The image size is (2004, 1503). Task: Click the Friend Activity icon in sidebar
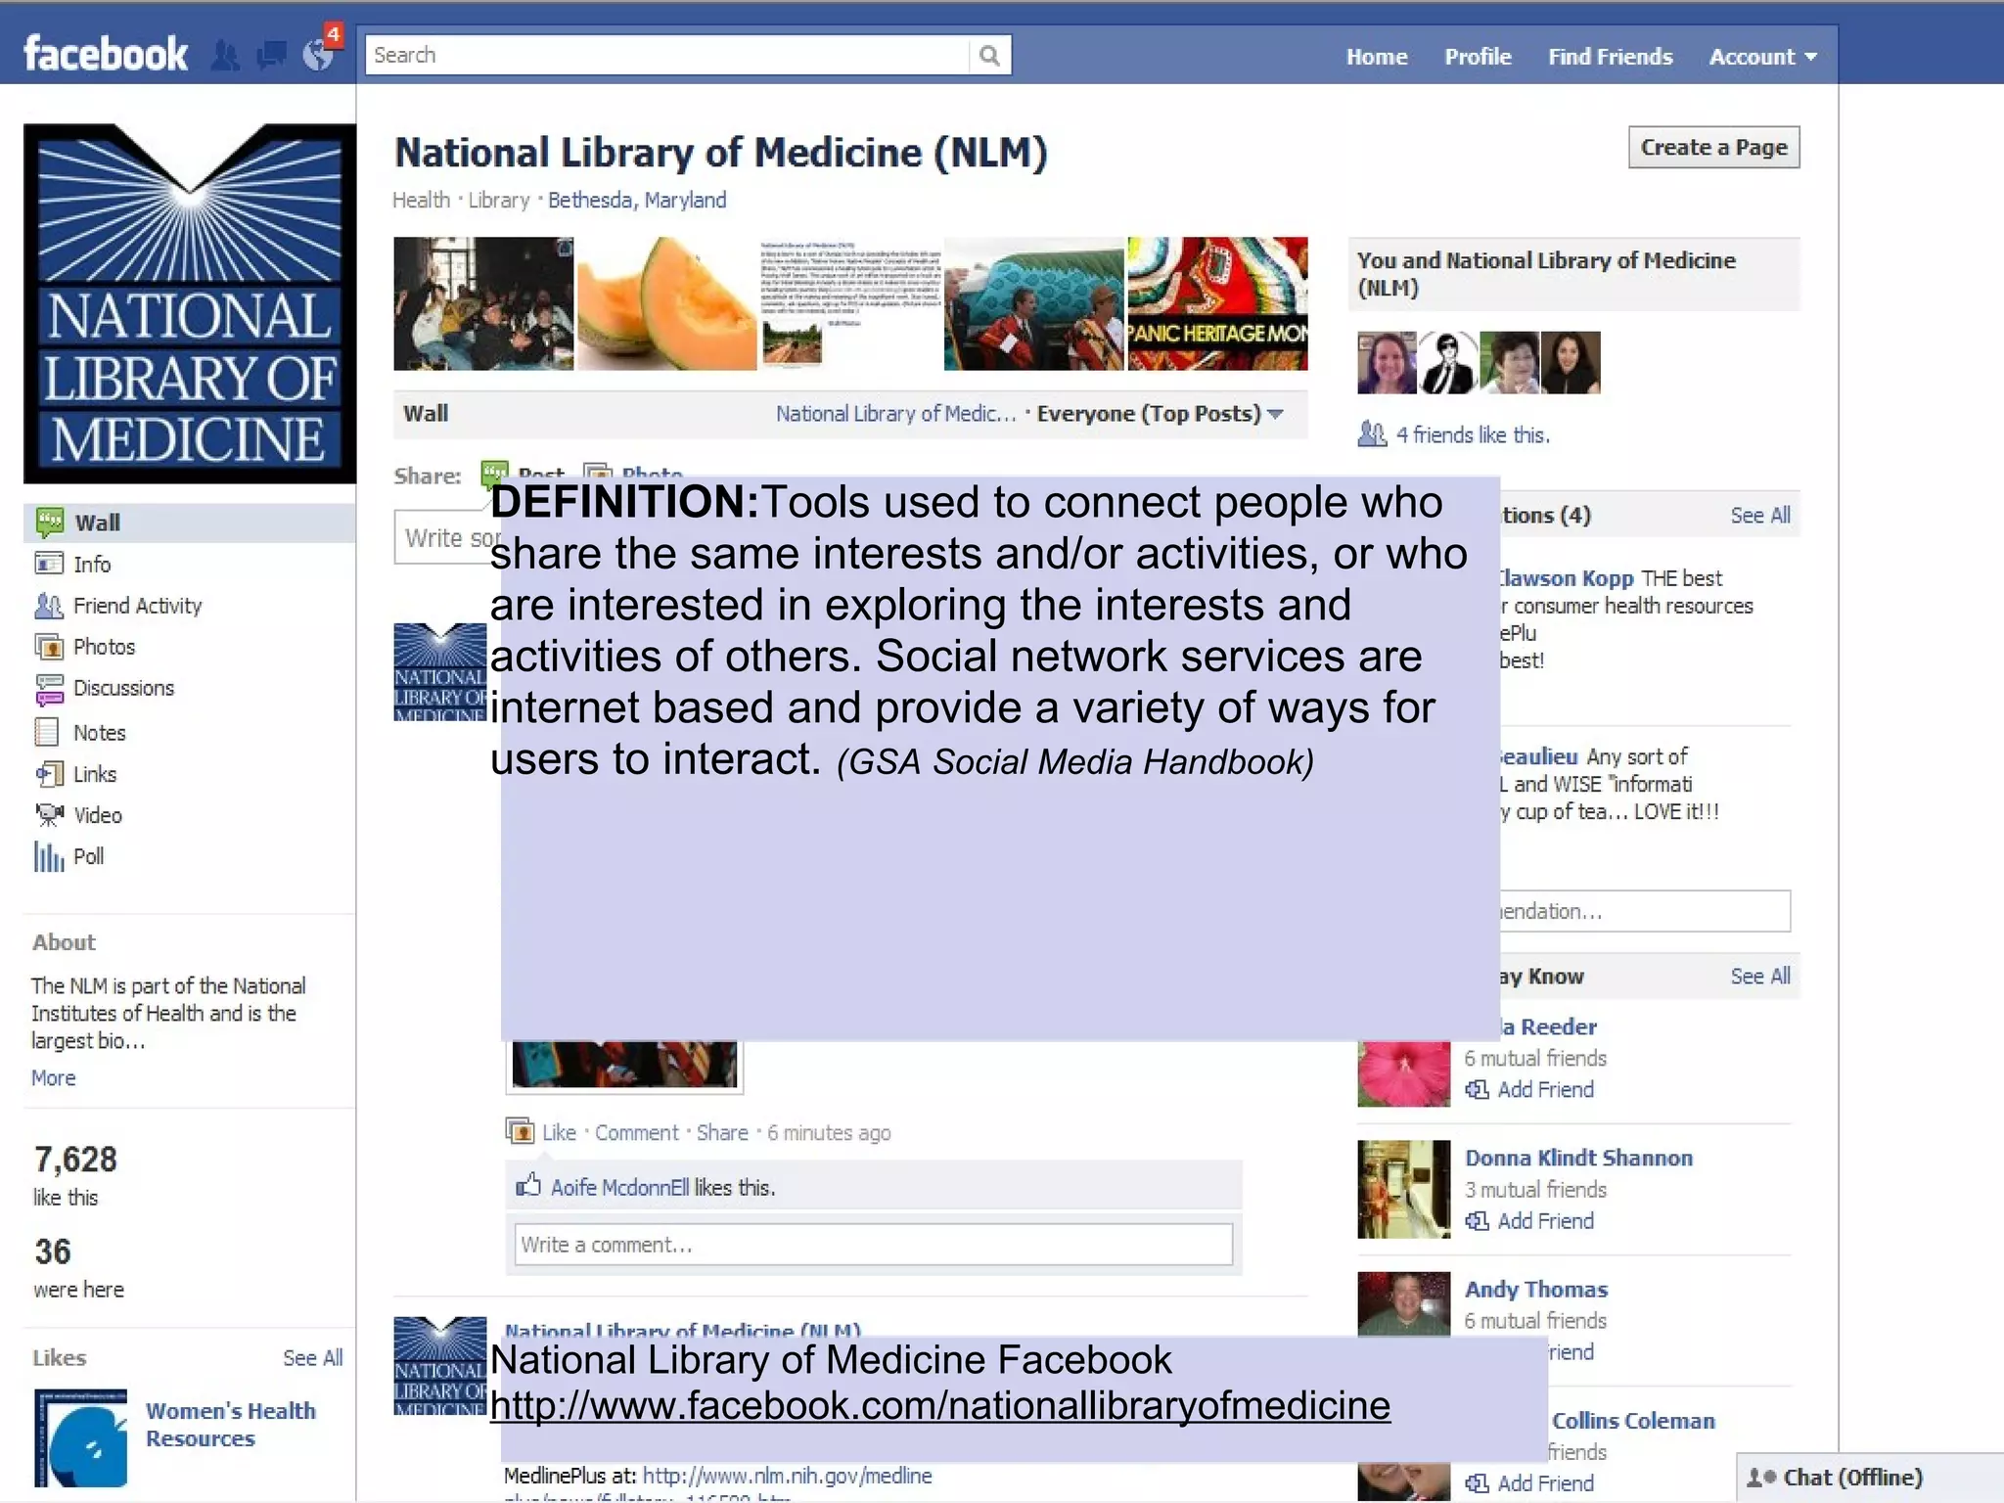point(49,606)
